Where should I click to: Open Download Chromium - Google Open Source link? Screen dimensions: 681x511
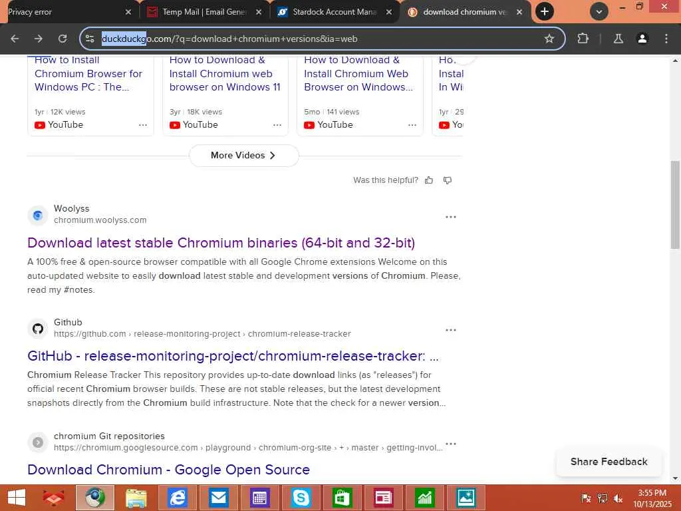168,470
